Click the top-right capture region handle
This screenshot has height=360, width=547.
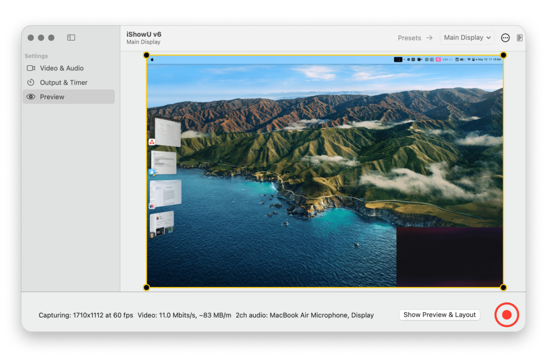click(x=503, y=55)
